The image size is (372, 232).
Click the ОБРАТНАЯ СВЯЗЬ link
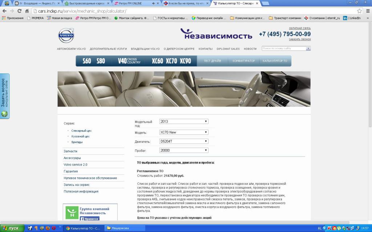coord(300,28)
